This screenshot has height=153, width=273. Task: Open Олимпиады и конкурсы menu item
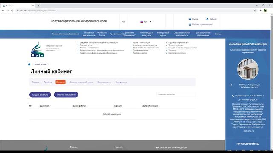click(x=146, y=34)
